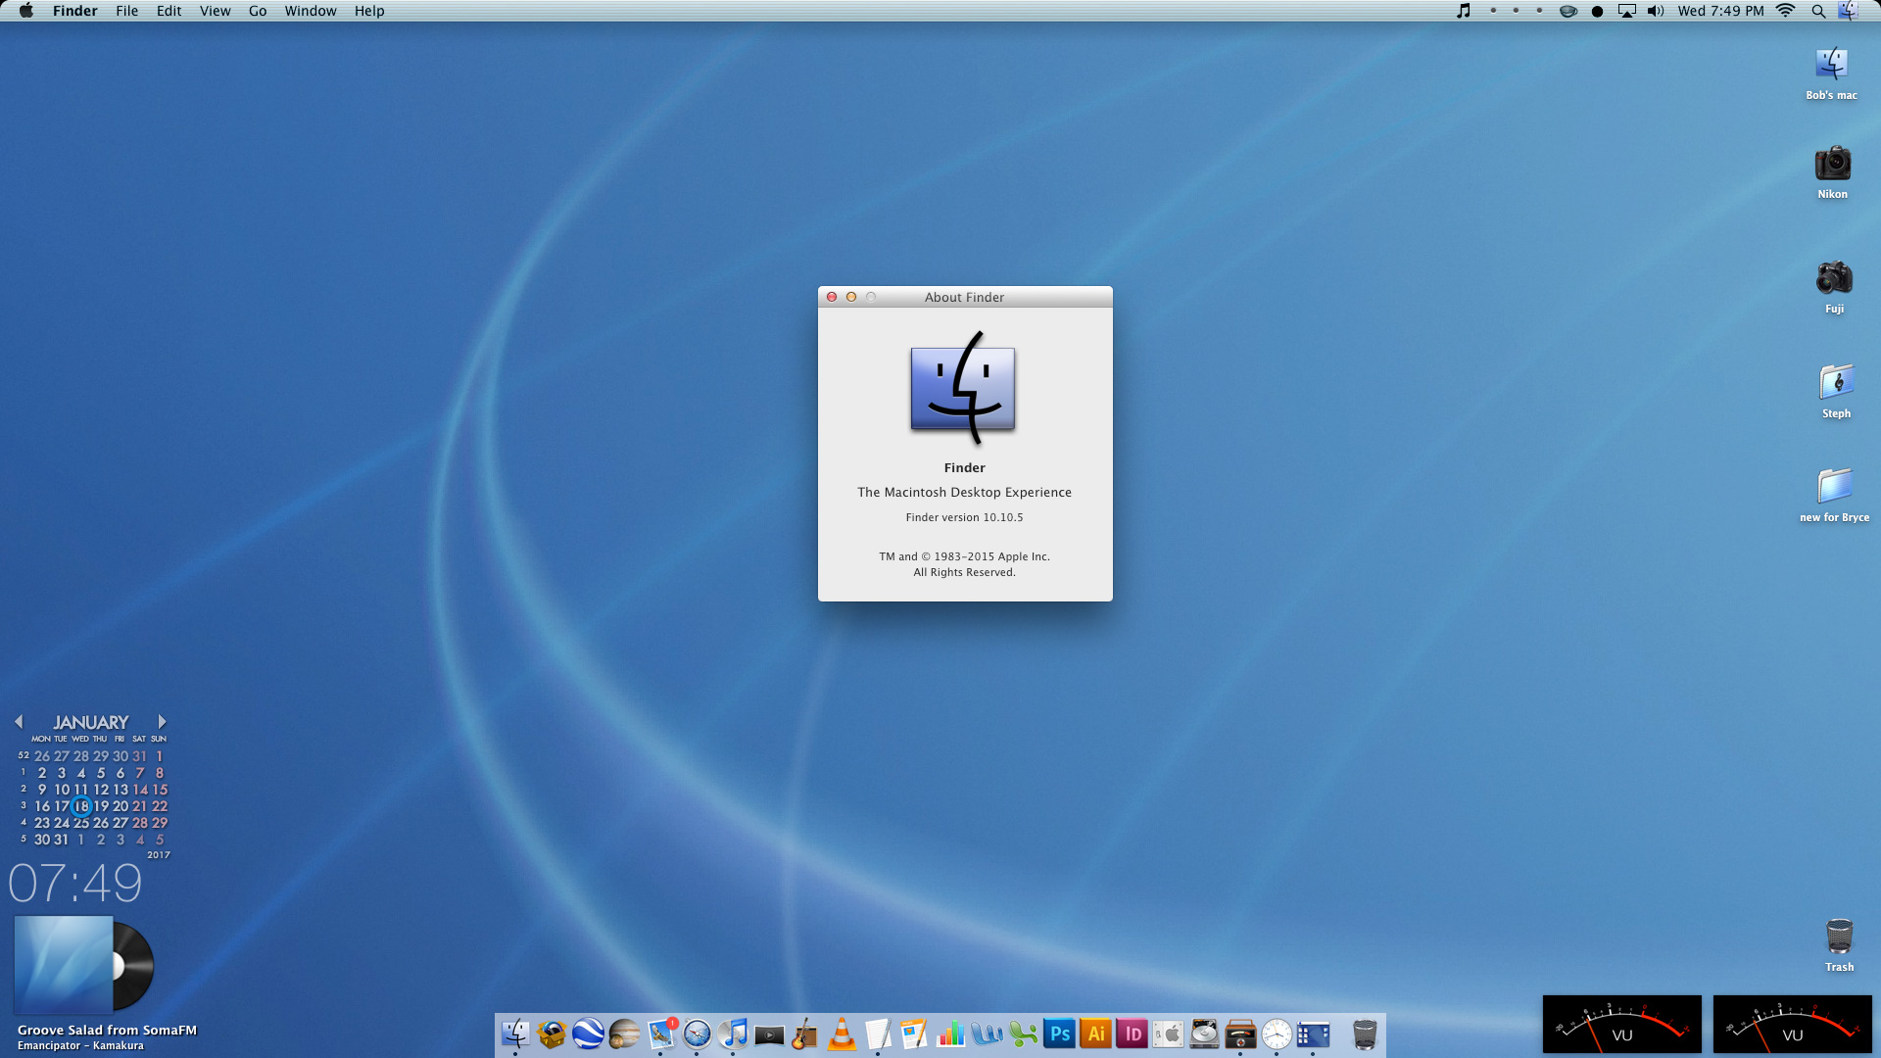
Task: Select January 18 in the calendar widget
Action: pyautogui.click(x=81, y=806)
